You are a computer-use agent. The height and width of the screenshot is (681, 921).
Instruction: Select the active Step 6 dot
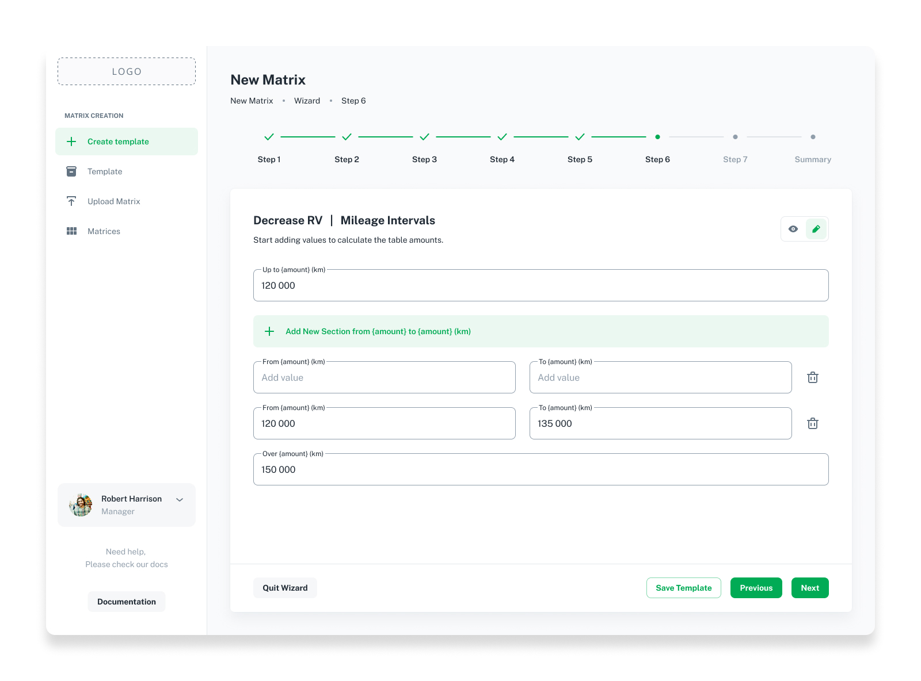(657, 137)
